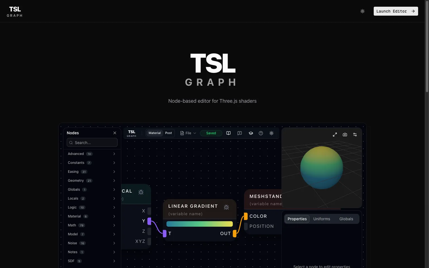429x268 pixels.
Task: Expand the Geometry node category
Action: (92, 181)
